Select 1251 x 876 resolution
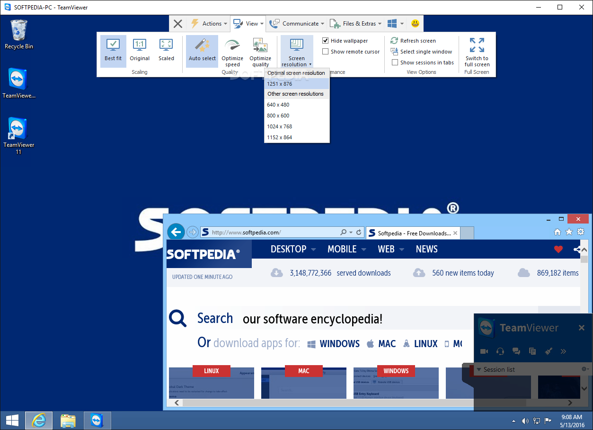The image size is (593, 430). point(297,84)
